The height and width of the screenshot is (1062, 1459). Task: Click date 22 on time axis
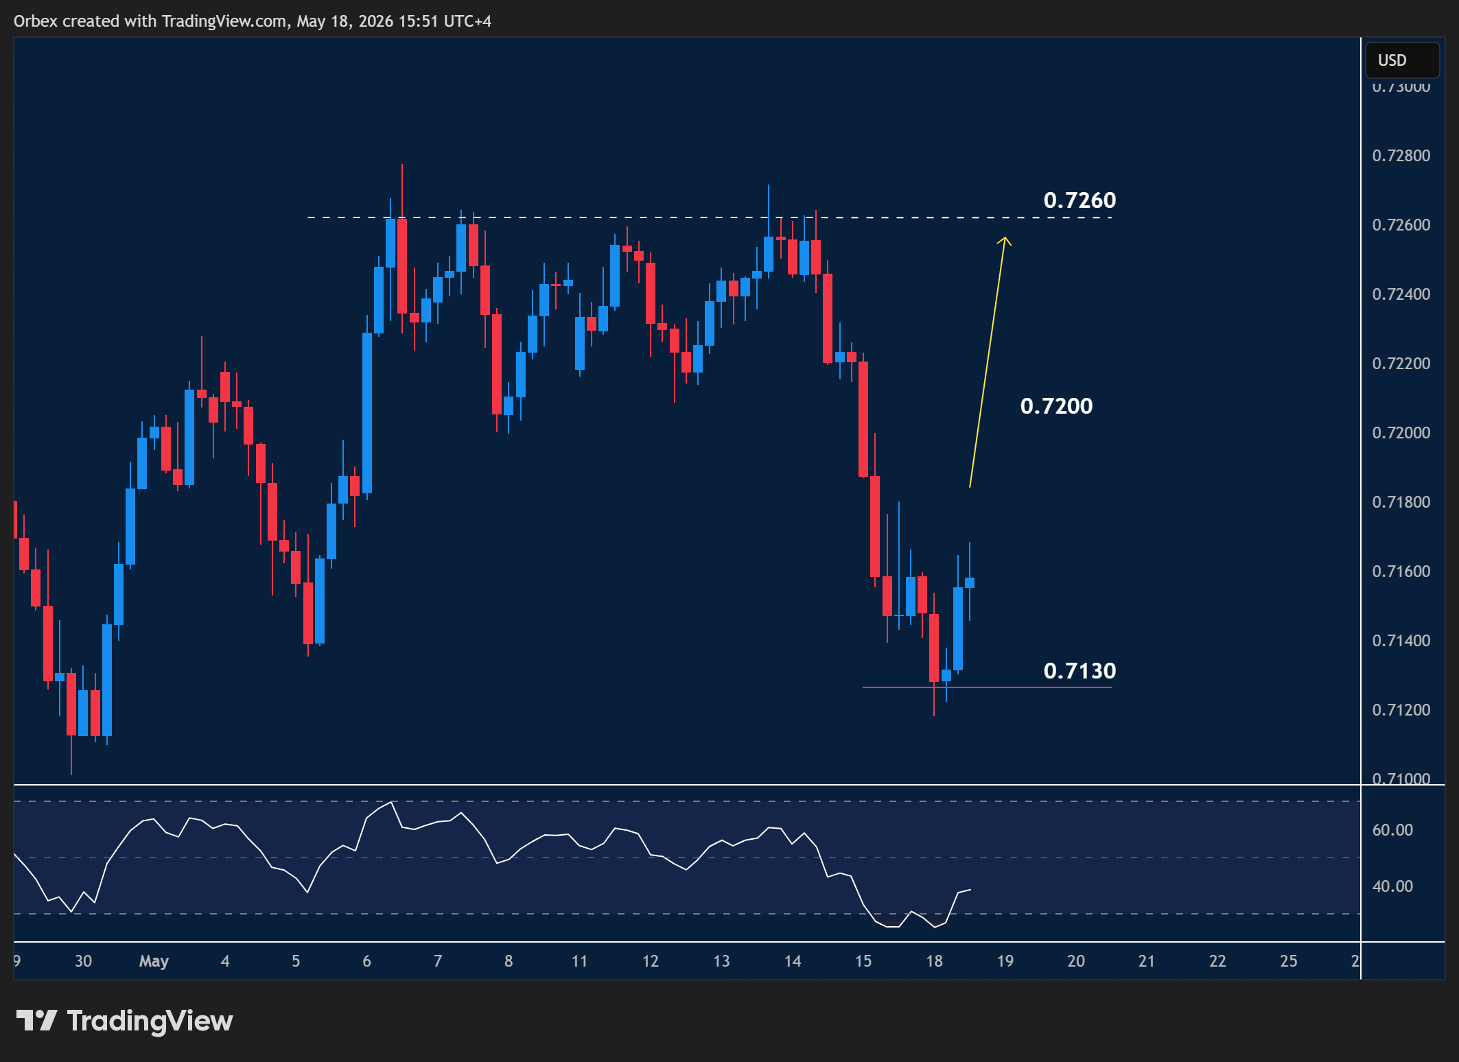[x=1218, y=961]
